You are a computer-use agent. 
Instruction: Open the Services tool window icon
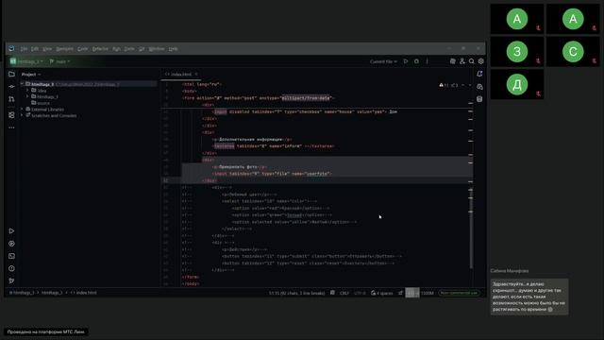click(11, 244)
